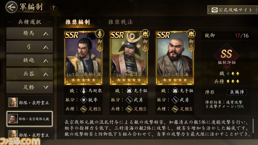
Task: Click the 武勇 sword icon under 三好清海
Action: tap(175, 100)
